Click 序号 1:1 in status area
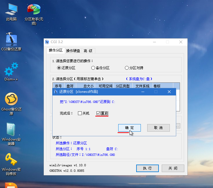Viewport: 213px width, 188px height. [x=83, y=149]
